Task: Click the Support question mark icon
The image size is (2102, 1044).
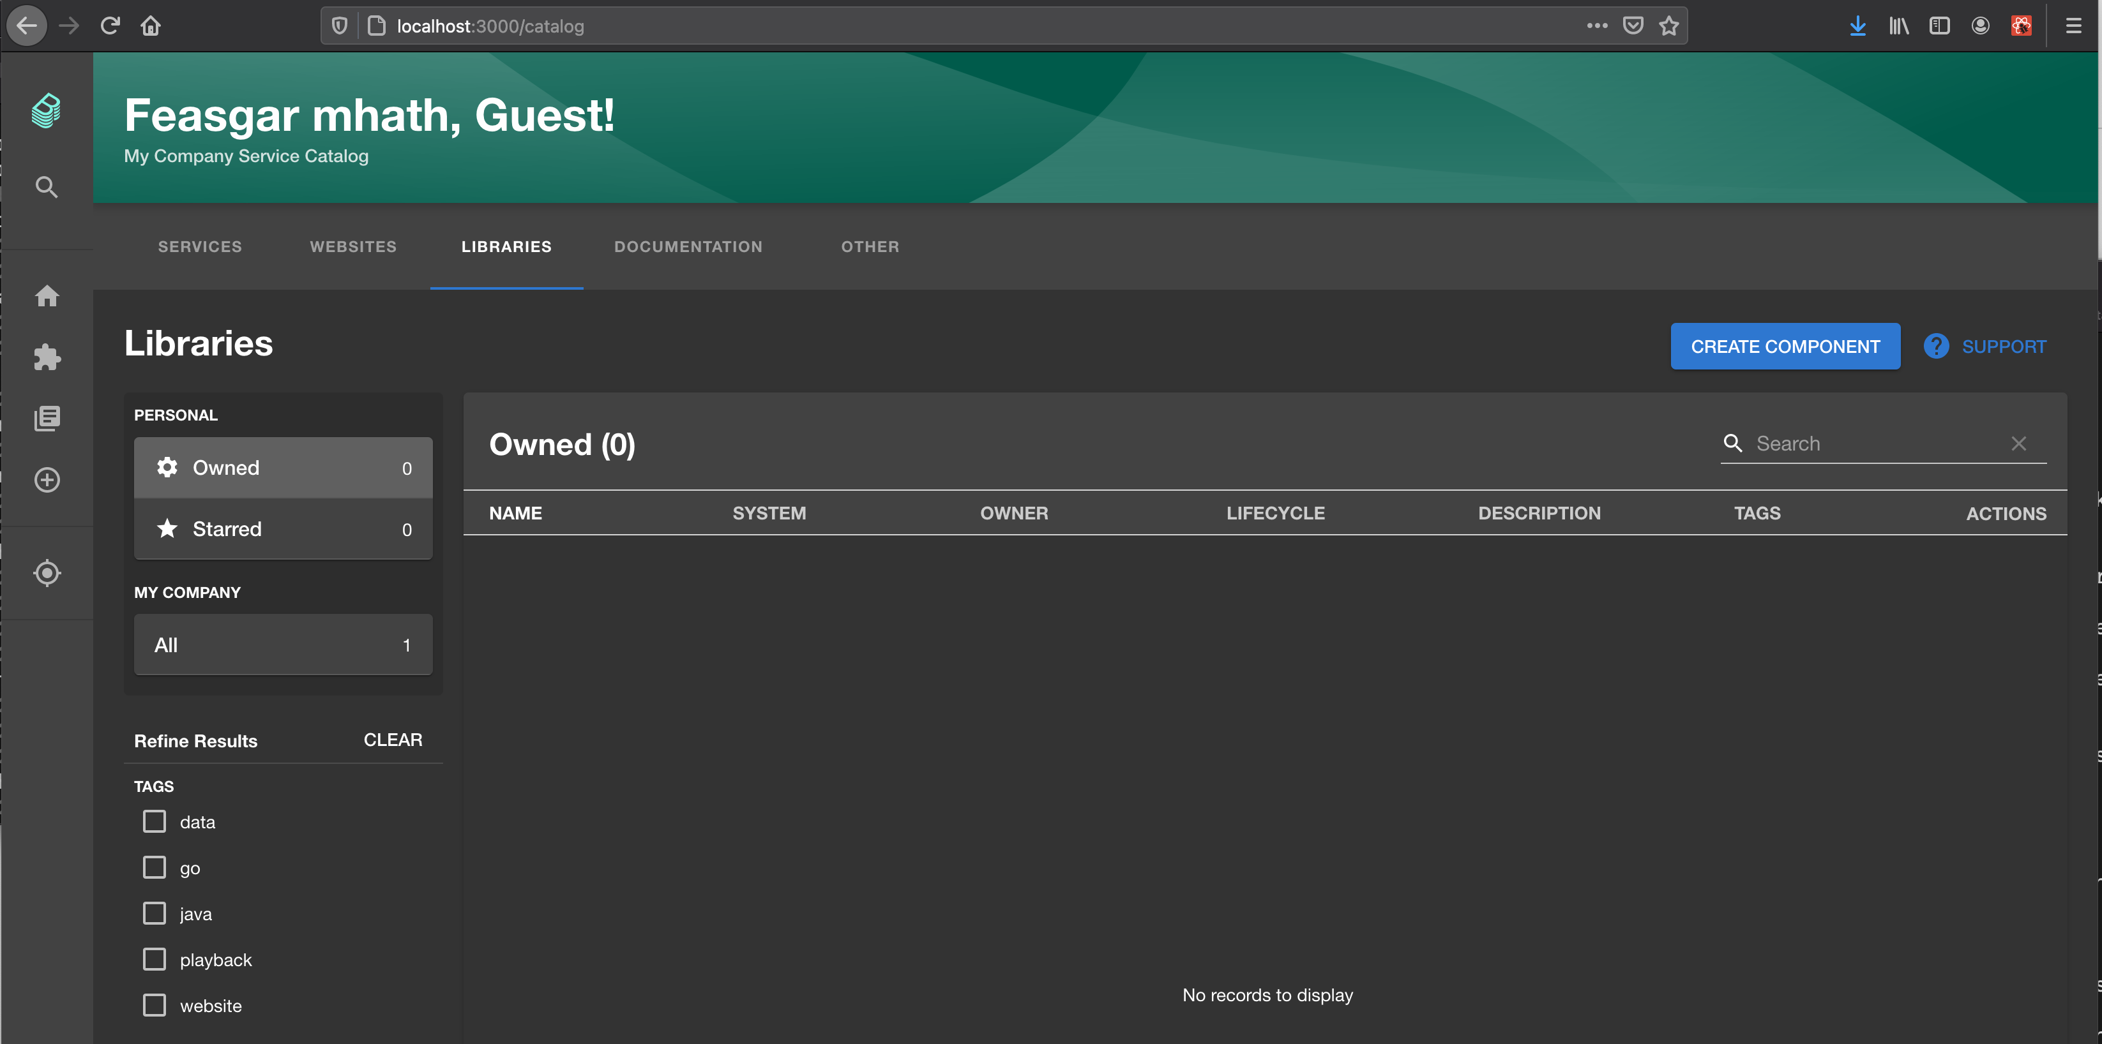Action: click(x=1935, y=346)
